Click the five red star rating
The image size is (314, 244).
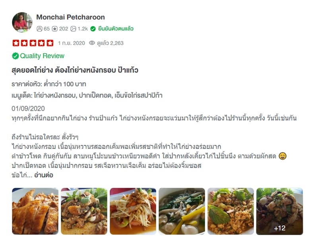click(33, 43)
